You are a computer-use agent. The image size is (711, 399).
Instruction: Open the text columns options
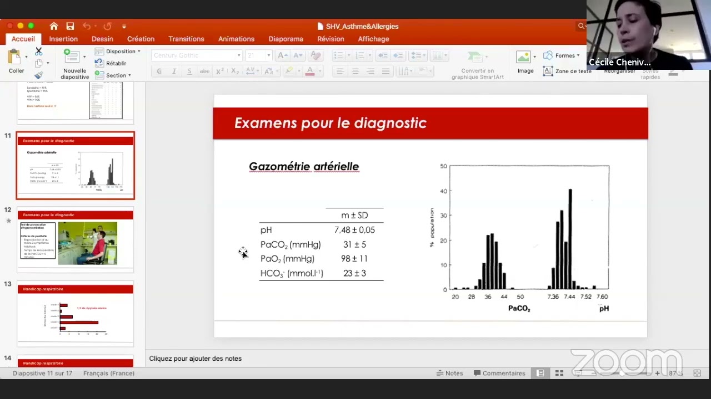click(x=439, y=55)
